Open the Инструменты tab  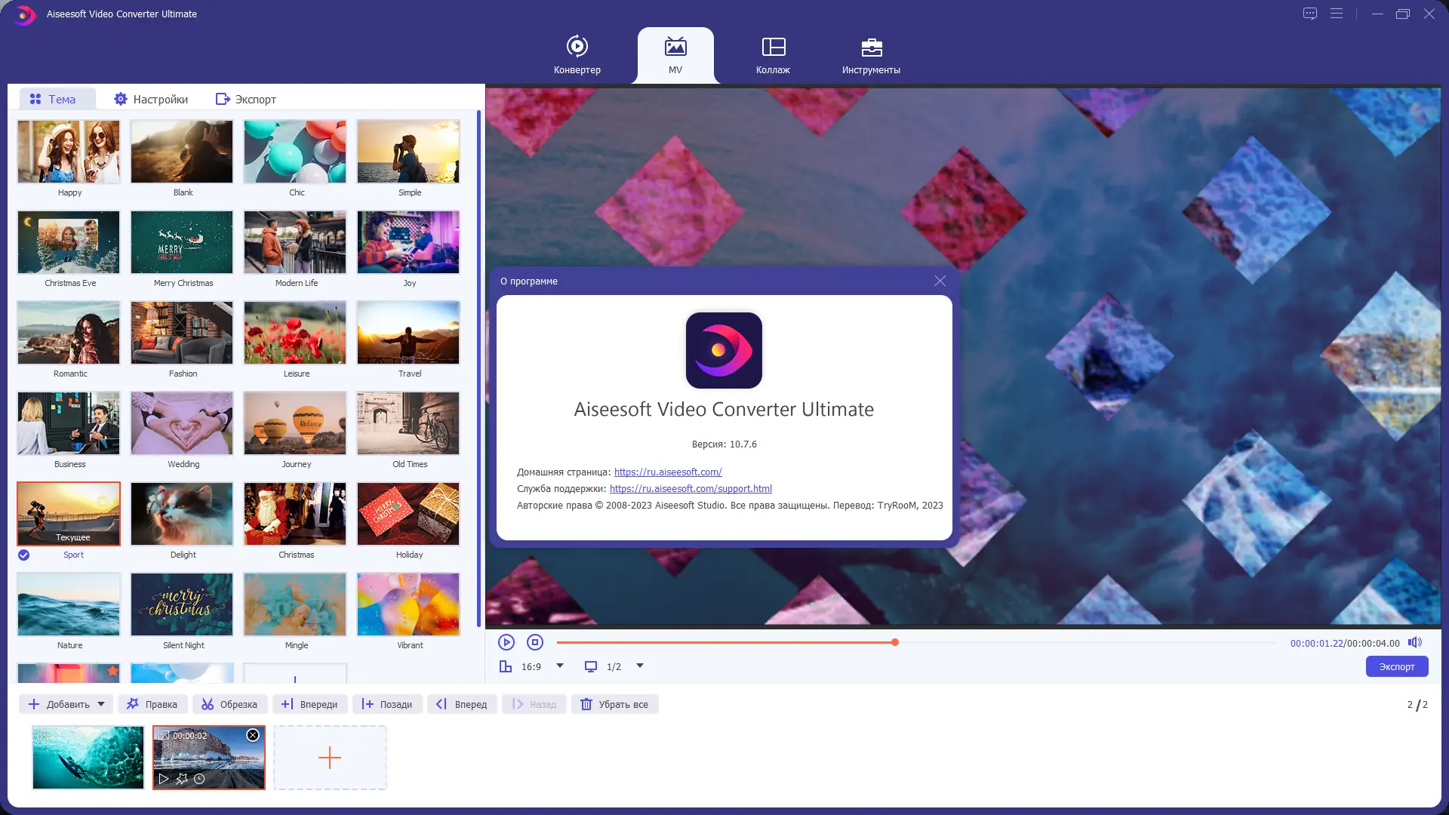871,55
